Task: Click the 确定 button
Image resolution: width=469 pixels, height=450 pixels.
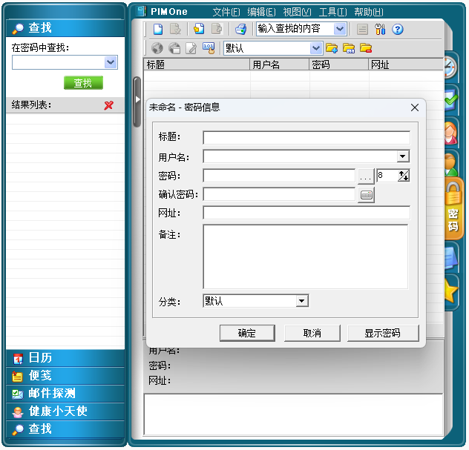Action: click(x=247, y=333)
